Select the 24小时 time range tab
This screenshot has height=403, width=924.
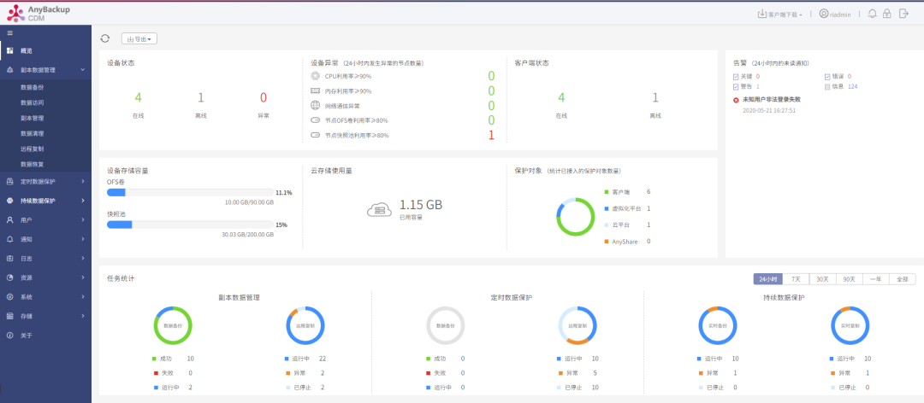[767, 279]
